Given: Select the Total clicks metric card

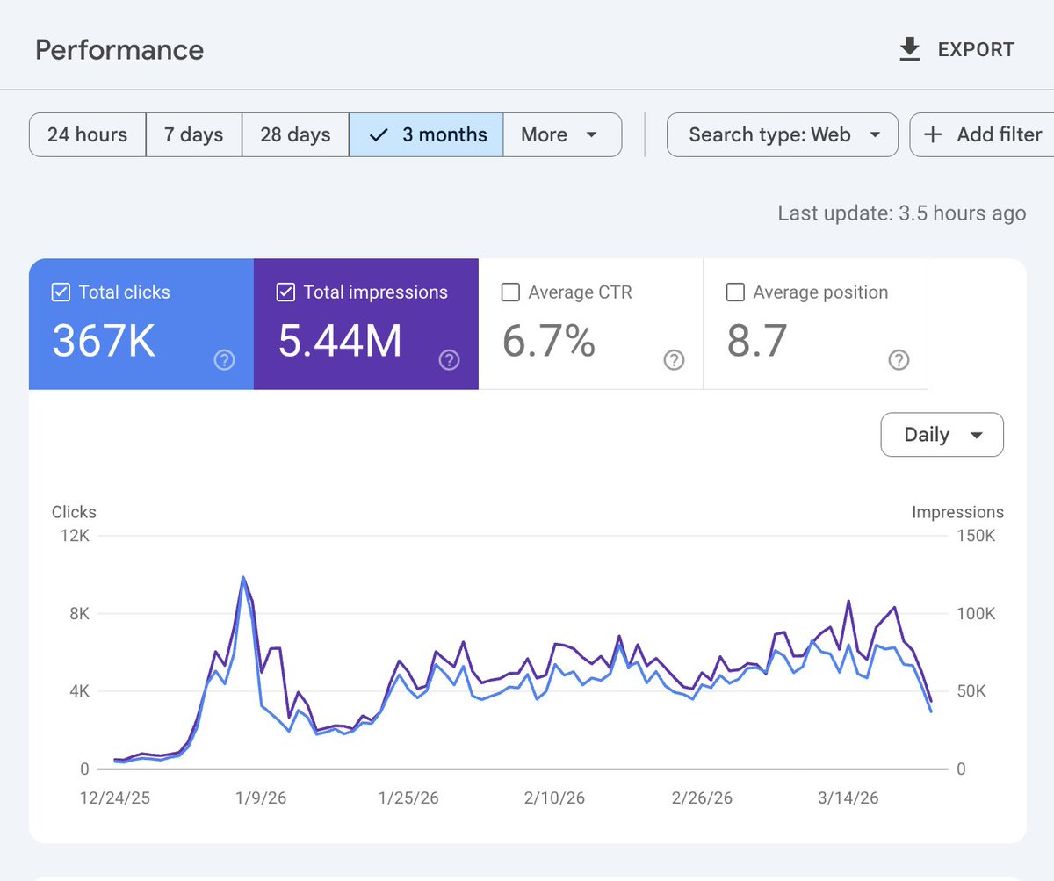Looking at the screenshot, I should [141, 322].
